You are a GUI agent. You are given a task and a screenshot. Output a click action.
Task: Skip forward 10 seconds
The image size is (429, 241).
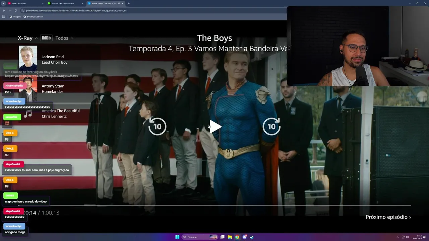[271, 127]
